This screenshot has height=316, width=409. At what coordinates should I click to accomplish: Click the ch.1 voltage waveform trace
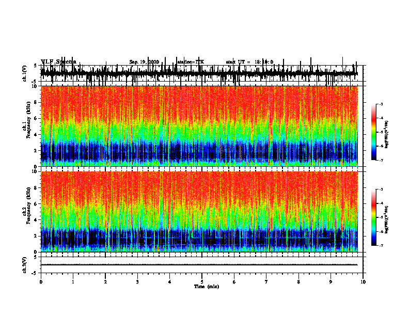point(199,73)
